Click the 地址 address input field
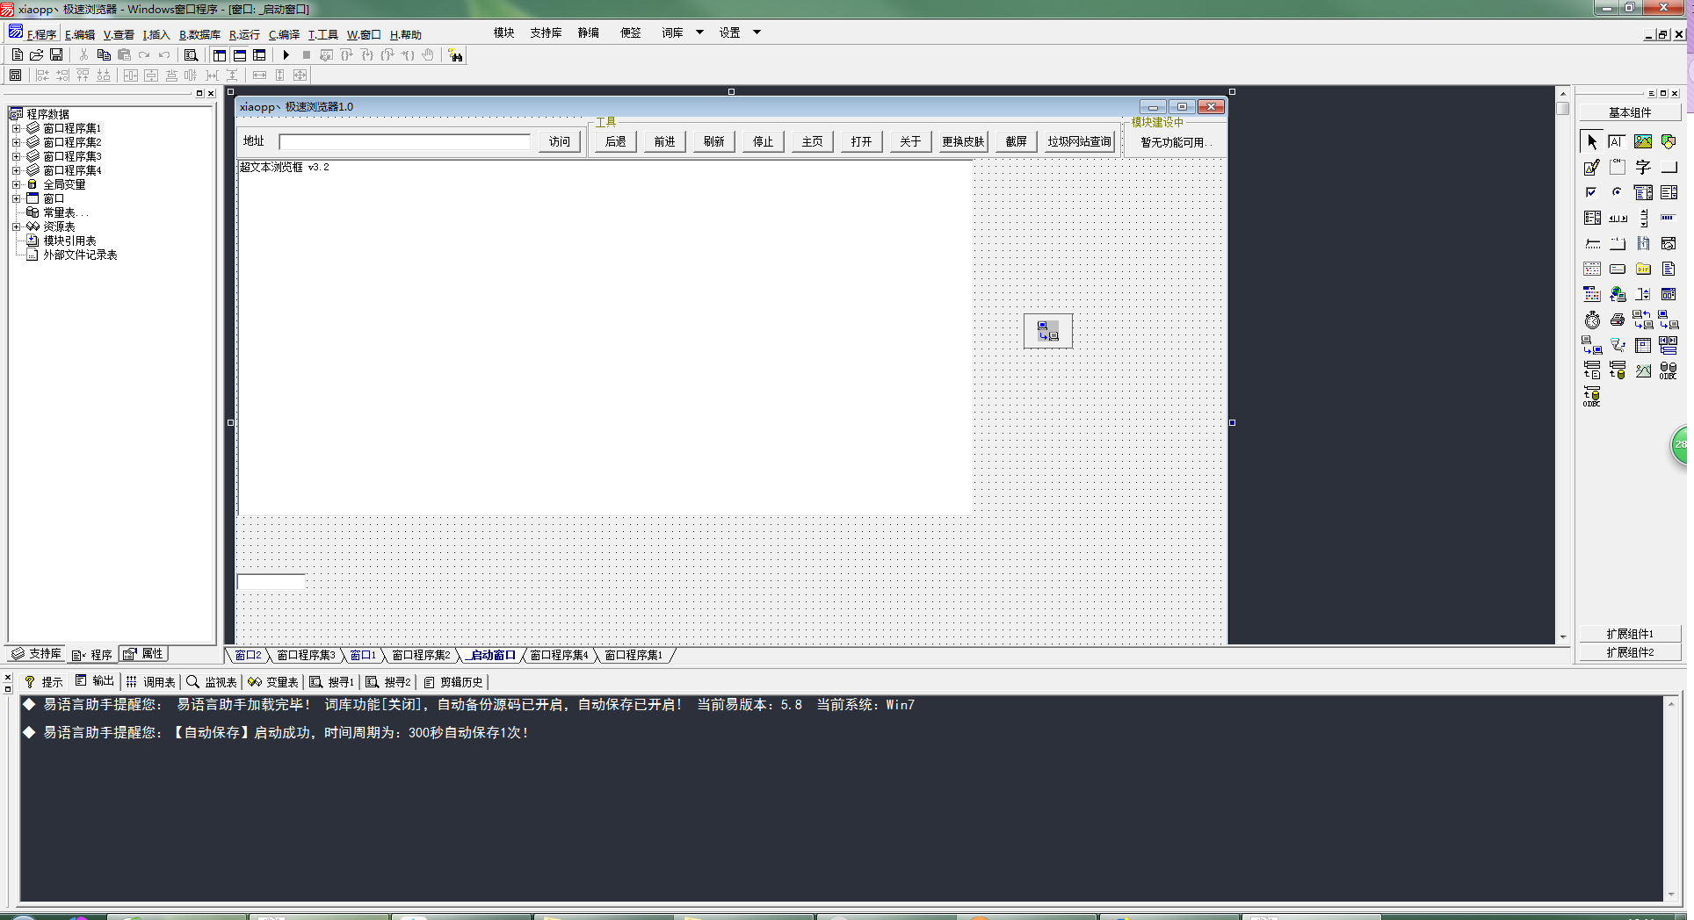 coord(404,141)
